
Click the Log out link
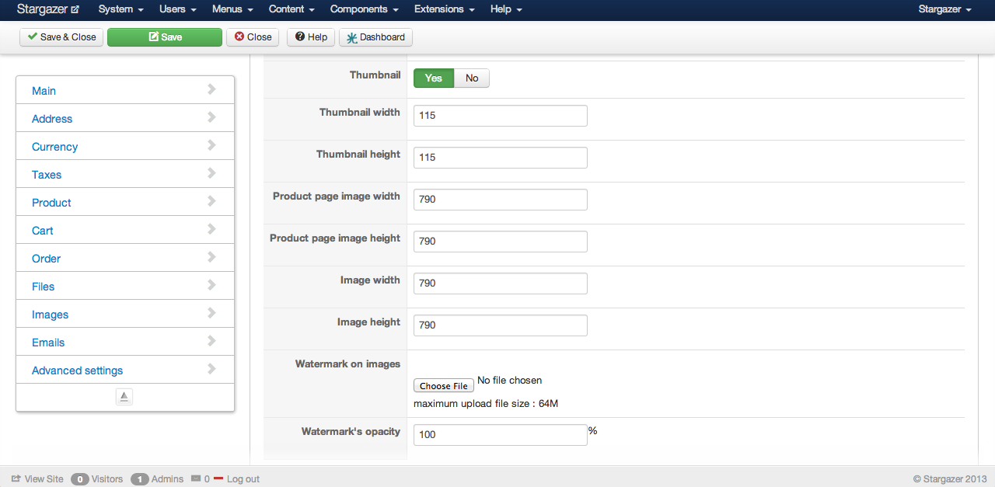point(243,479)
